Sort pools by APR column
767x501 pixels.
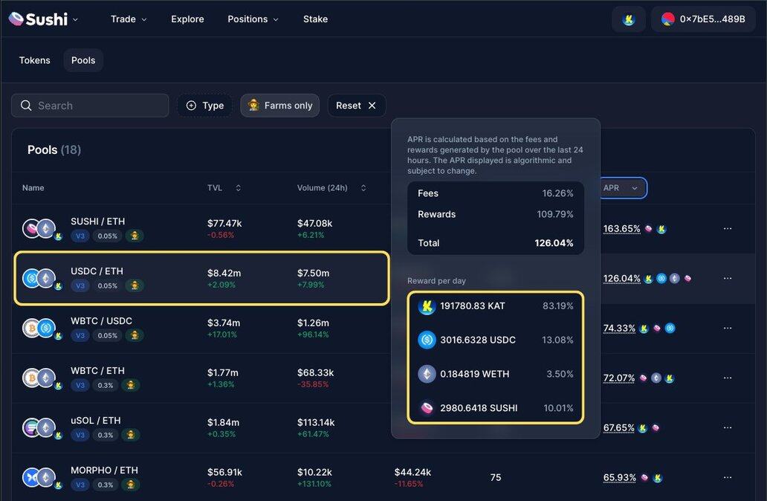pyautogui.click(x=623, y=188)
